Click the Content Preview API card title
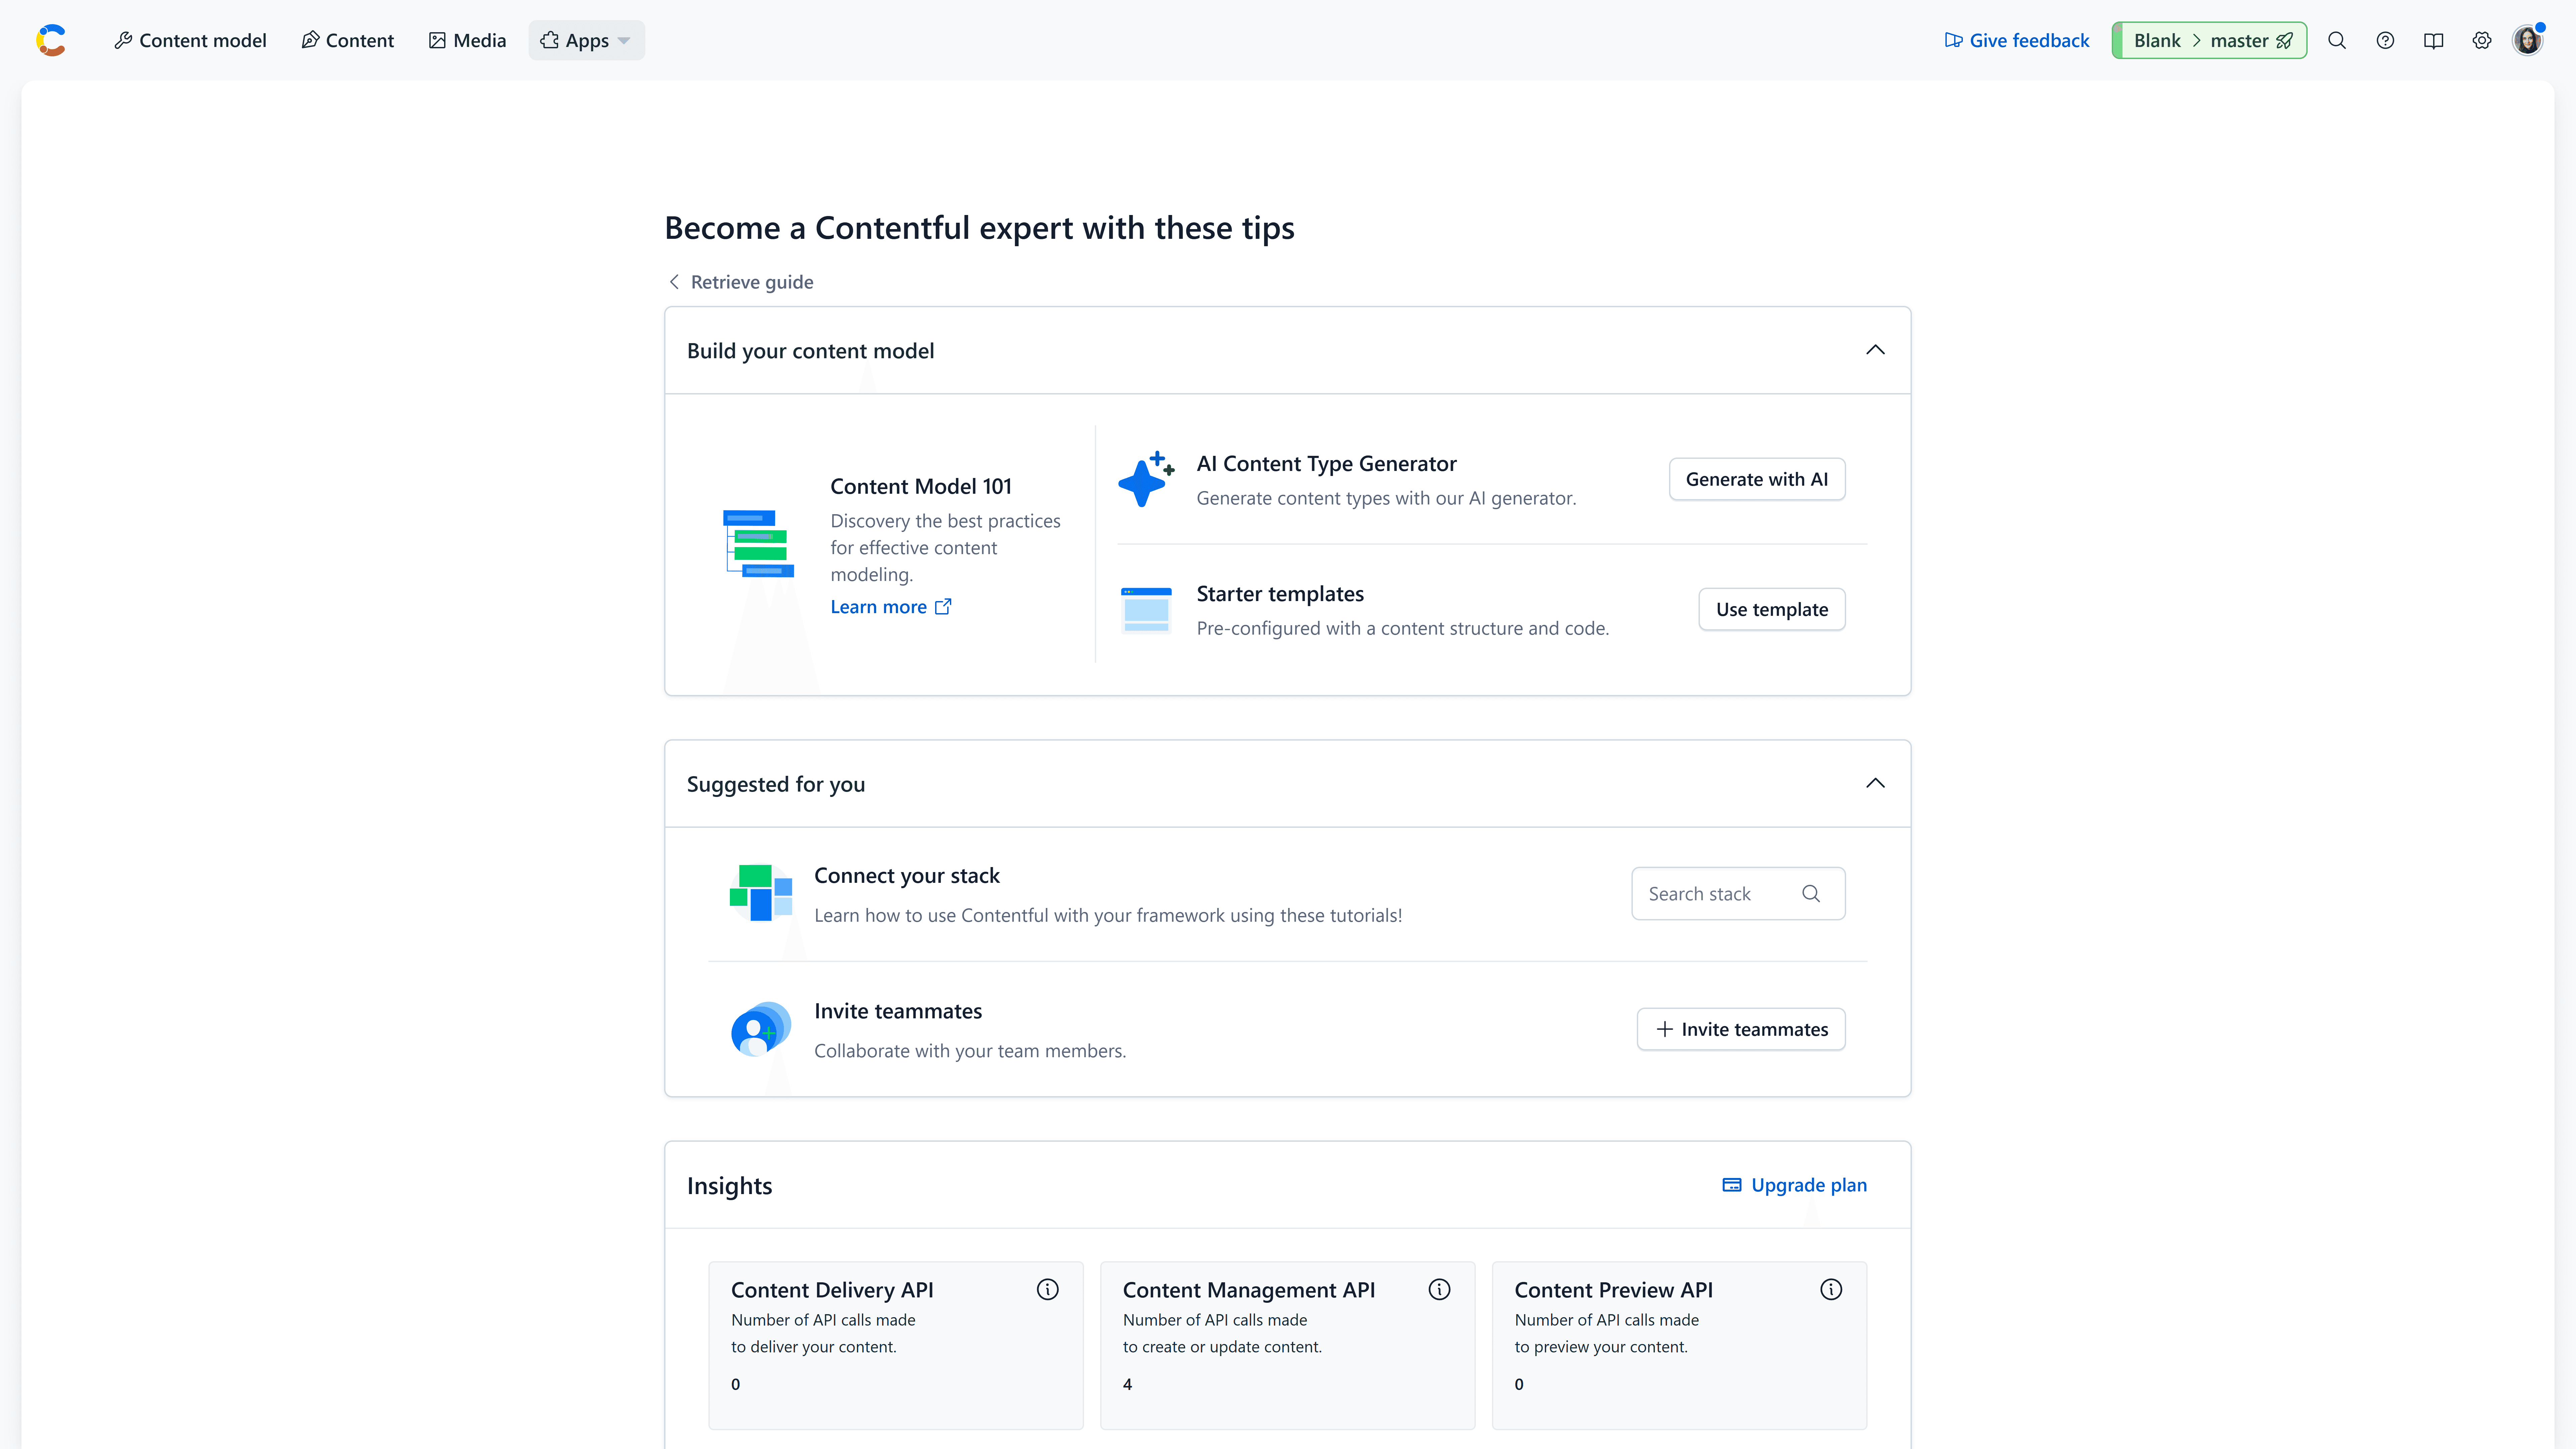The height and width of the screenshot is (1449, 2576). pos(1614,1290)
